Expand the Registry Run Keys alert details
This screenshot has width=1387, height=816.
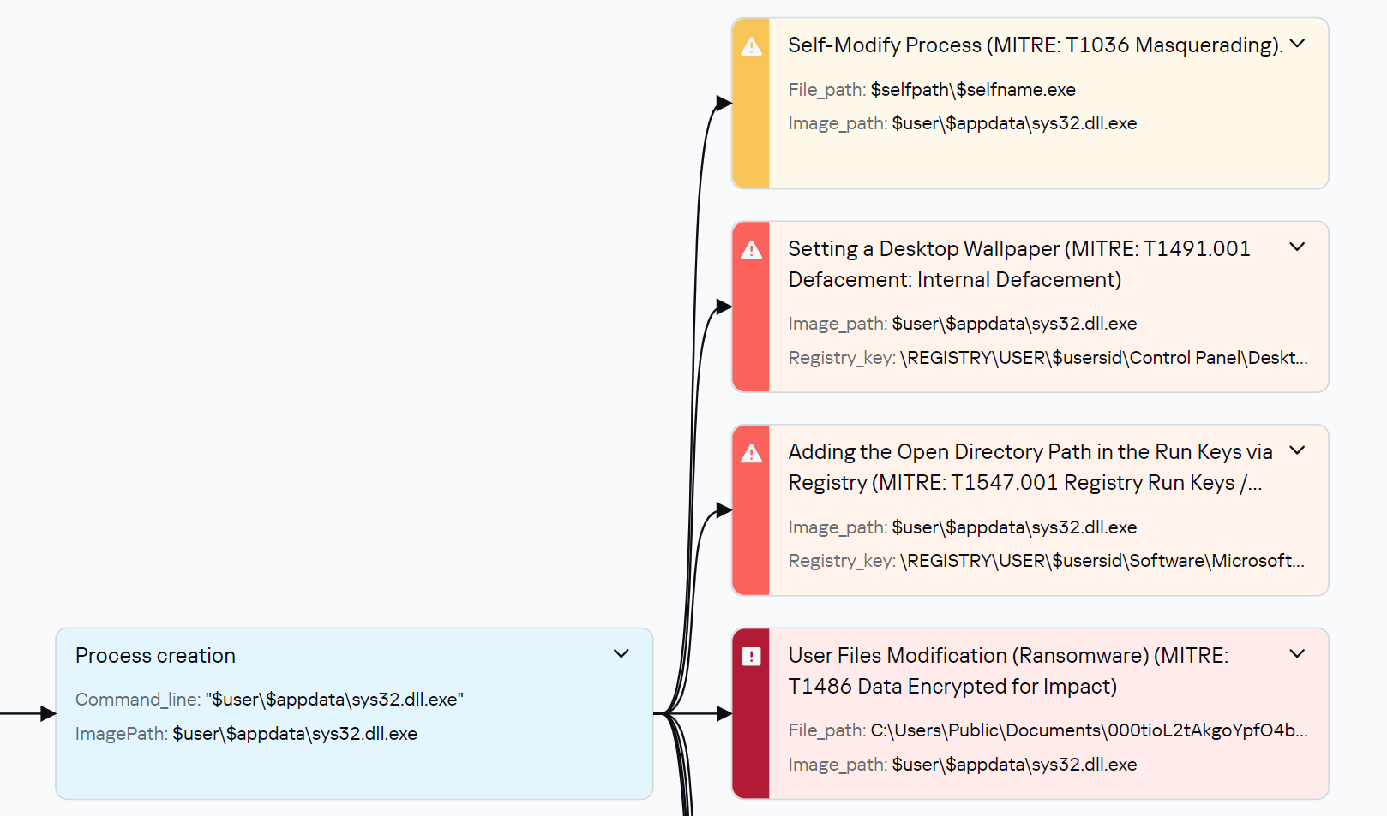(1297, 450)
